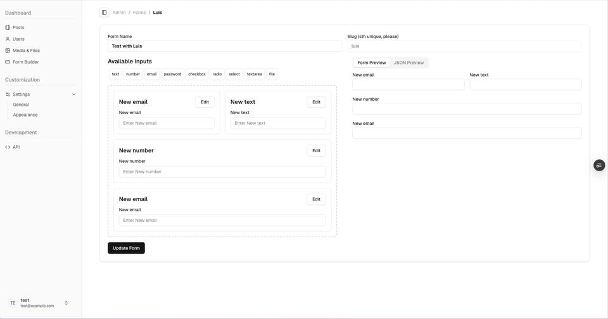The image size is (608, 319).
Task: Click the Settings sliders icon
Action: [x=8, y=94]
